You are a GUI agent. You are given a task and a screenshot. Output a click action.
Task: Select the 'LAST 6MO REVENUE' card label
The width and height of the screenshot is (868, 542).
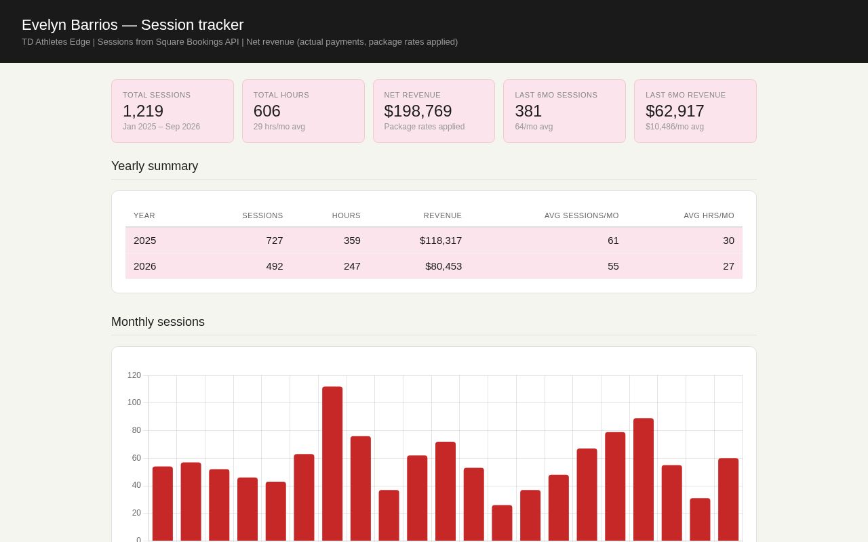tap(686, 95)
